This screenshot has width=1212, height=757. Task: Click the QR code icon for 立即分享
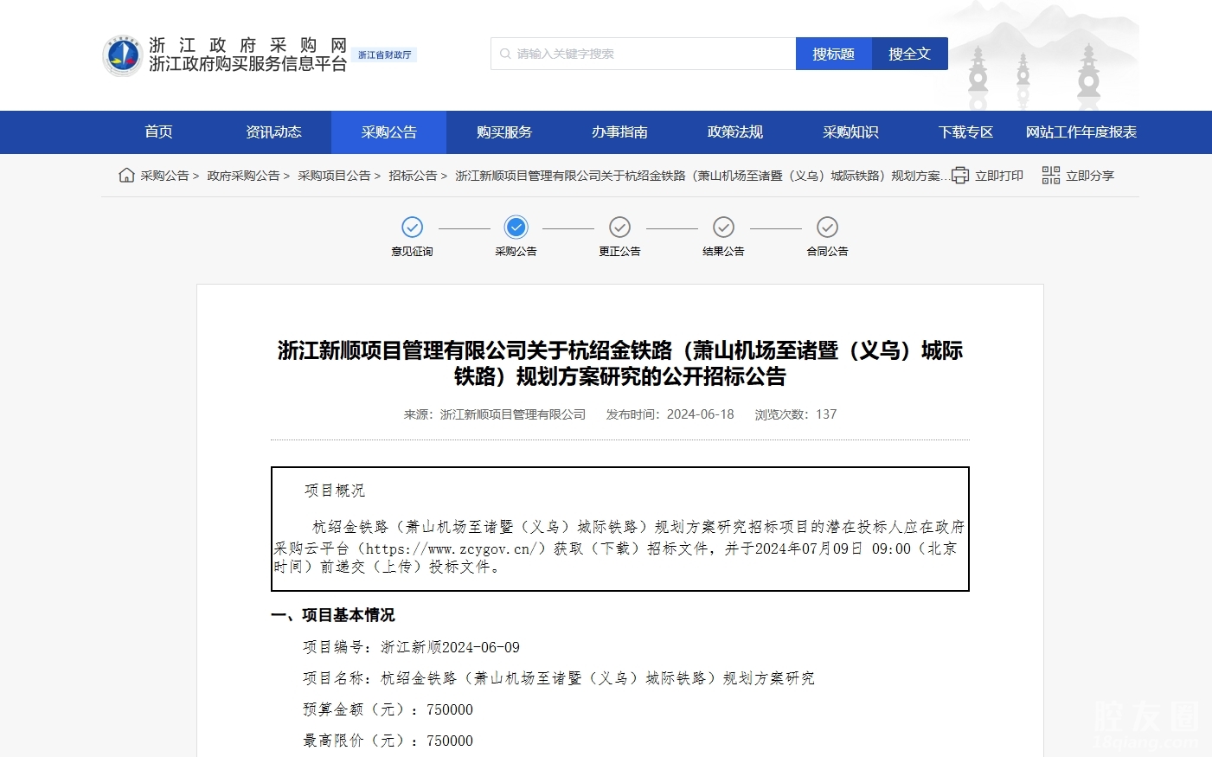point(1050,176)
